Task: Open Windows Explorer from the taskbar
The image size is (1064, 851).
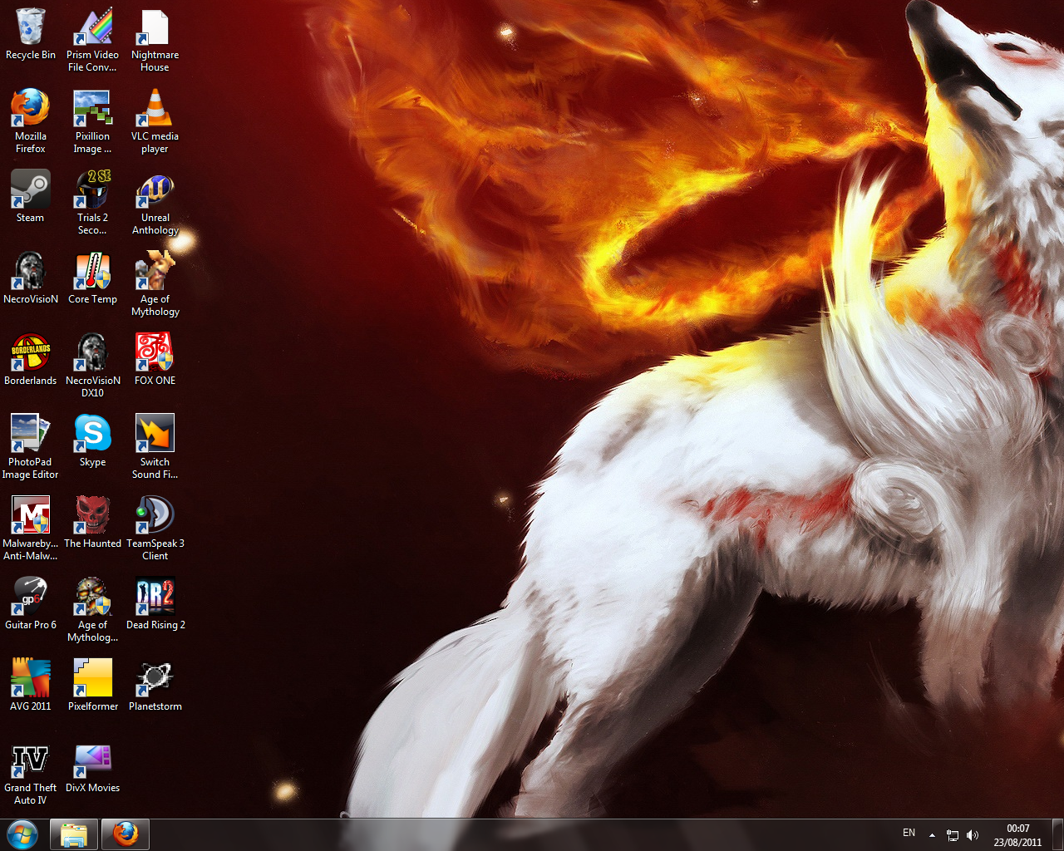Action: coord(74,834)
